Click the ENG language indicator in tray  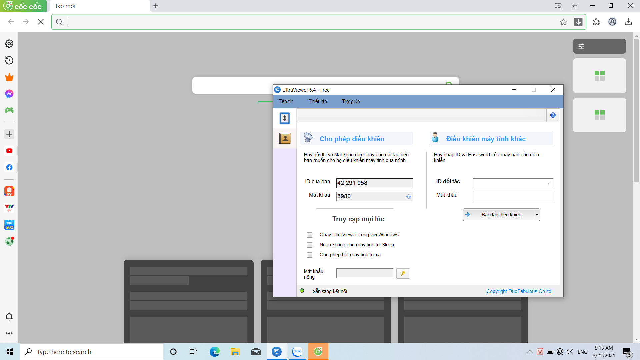coord(582,352)
